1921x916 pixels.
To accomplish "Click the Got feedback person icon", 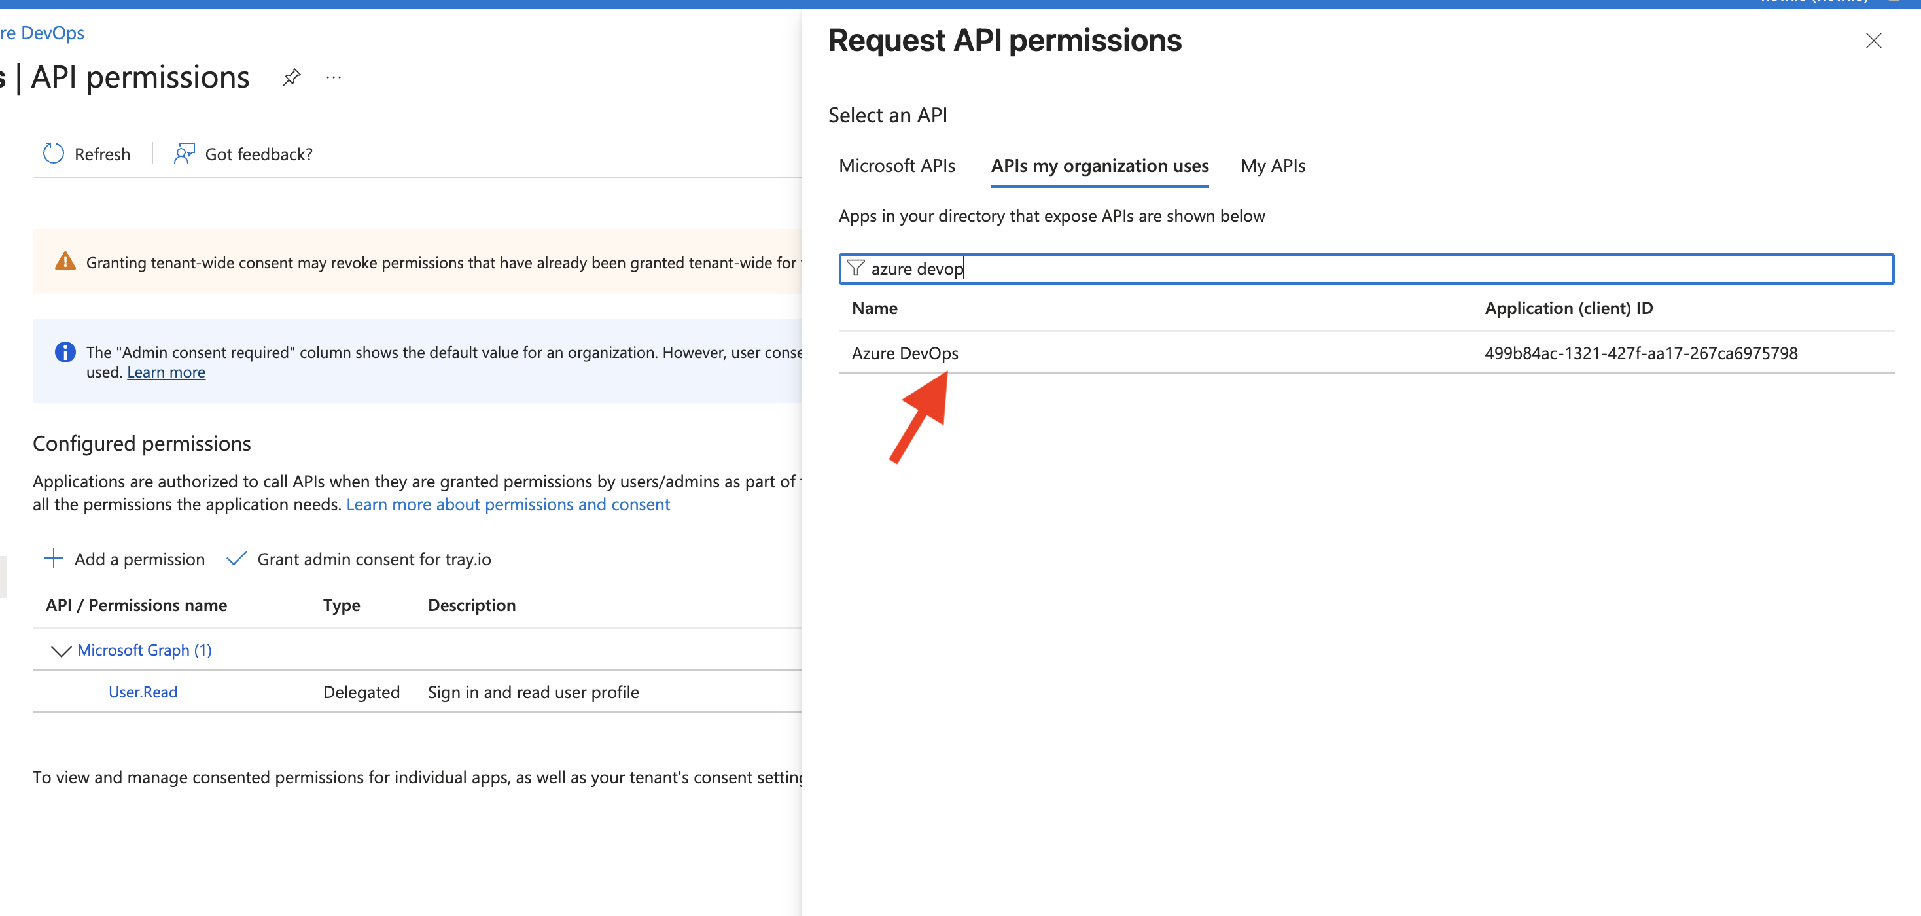I will tap(185, 154).
